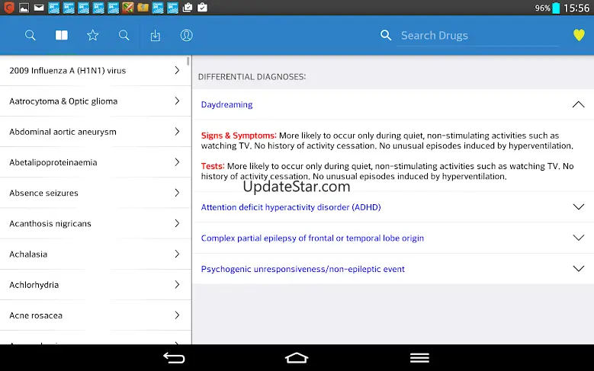
Task: Open downloads with the download arrow icon
Action: pos(156,36)
